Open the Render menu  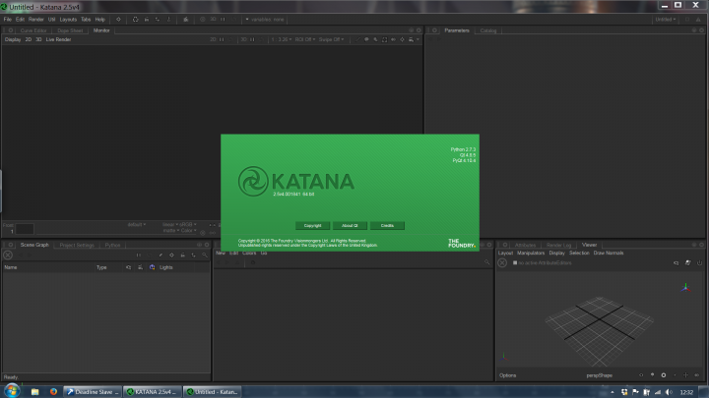point(35,19)
